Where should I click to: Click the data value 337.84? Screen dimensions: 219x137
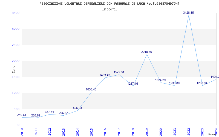point(49,112)
